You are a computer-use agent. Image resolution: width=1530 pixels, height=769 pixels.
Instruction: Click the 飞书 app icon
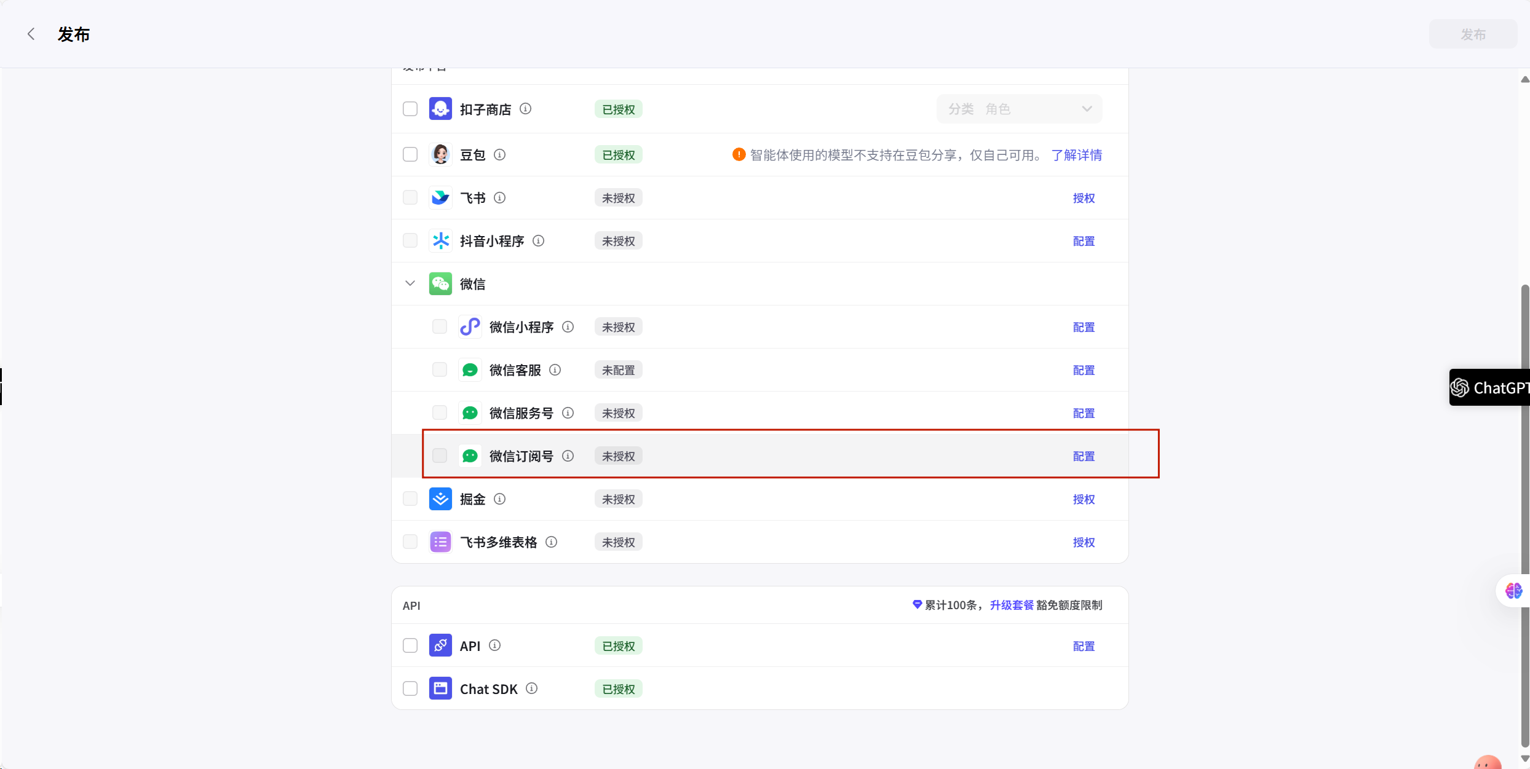click(x=440, y=198)
